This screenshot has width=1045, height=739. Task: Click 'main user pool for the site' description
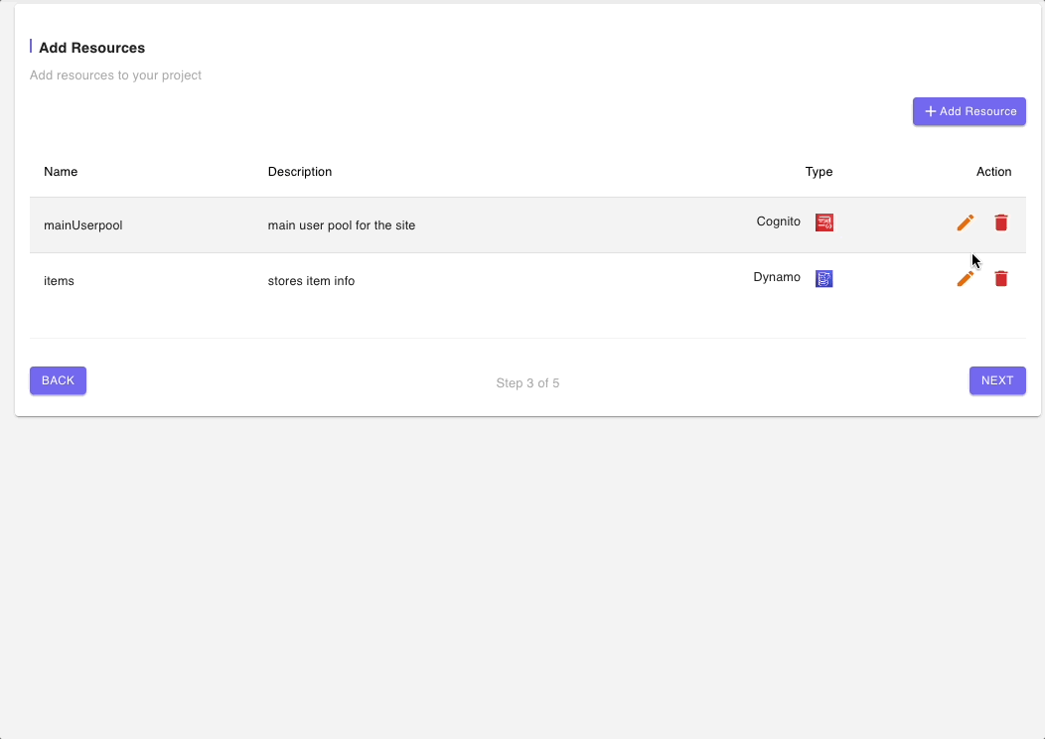[x=342, y=225]
